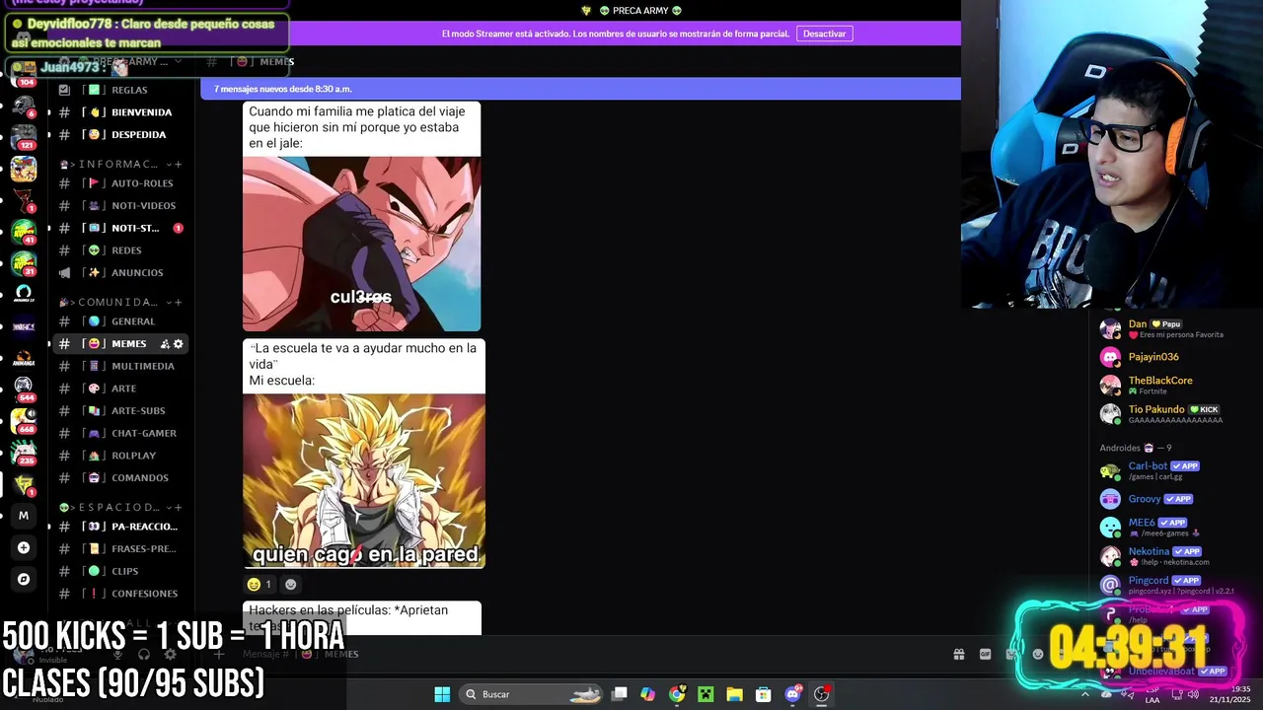The image size is (1263, 710).
Task: Open the BIENVENIDA channel
Action: coord(118,112)
